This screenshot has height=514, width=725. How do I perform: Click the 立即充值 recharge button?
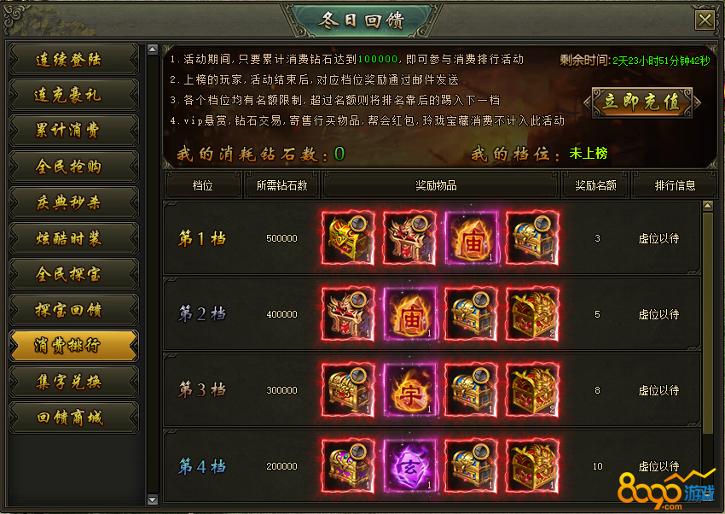pyautogui.click(x=642, y=102)
